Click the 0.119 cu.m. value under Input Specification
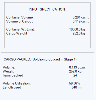 click(81, 21)
